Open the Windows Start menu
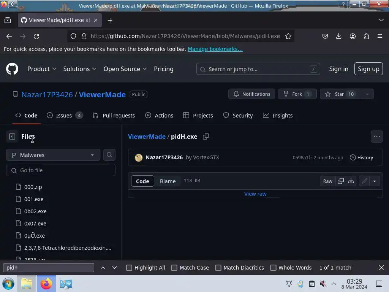 click(8, 284)
